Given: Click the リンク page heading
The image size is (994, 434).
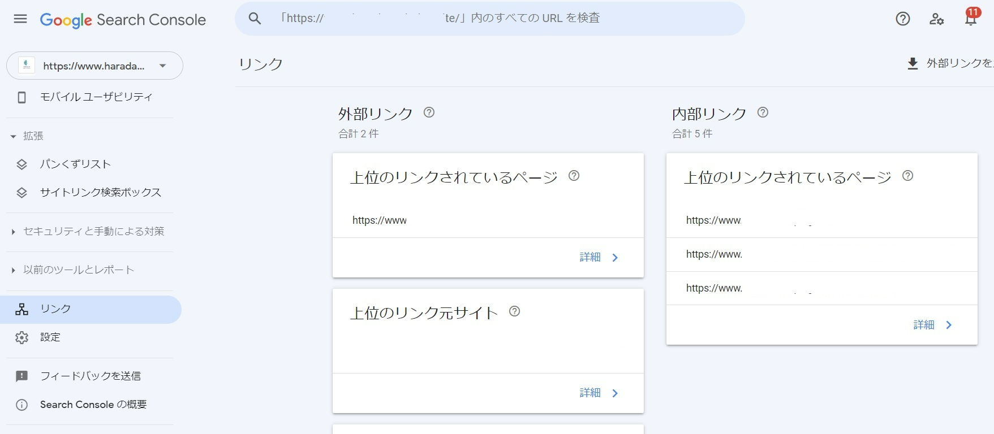Looking at the screenshot, I should pos(261,64).
